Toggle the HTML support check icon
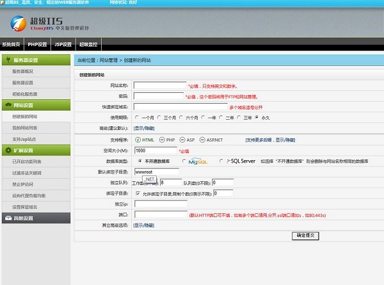This screenshot has height=285, width=384. coord(138,140)
